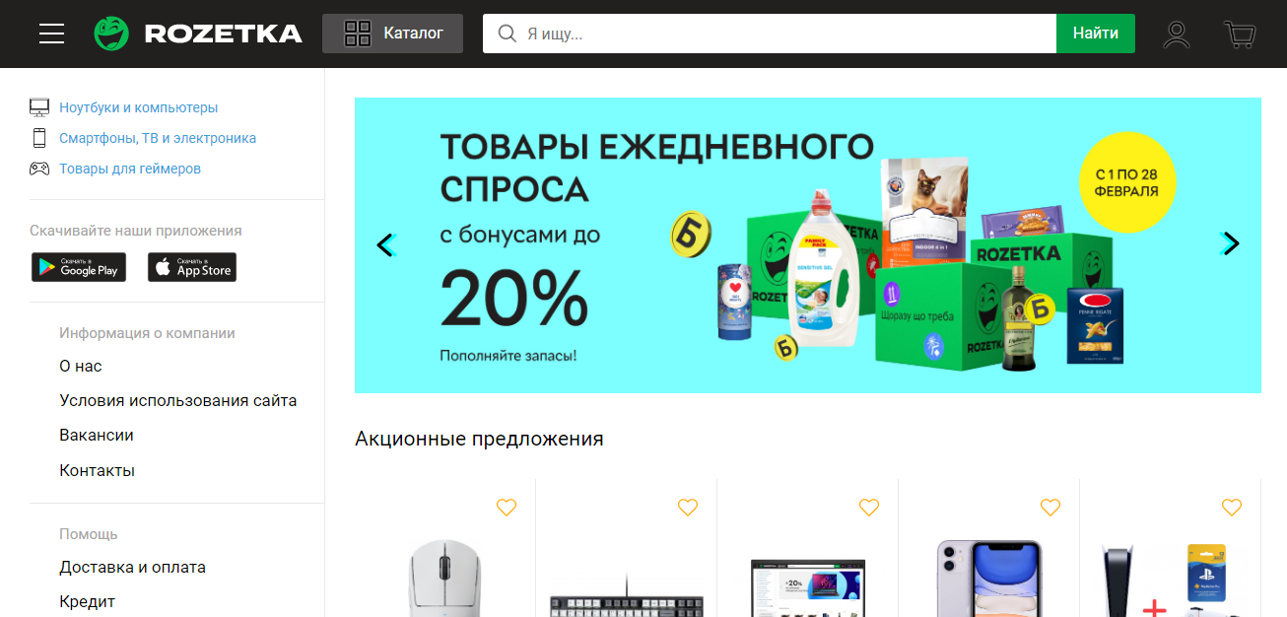Go to Товары для геймеров category
1287x617 pixels.
tap(130, 169)
